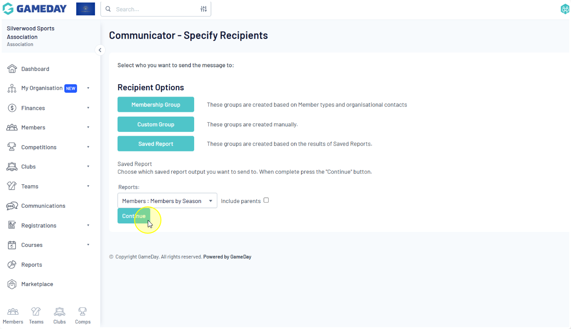This screenshot has width=571, height=329.
Task: Collapse the sidebar with chevron button
Action: tap(100, 50)
